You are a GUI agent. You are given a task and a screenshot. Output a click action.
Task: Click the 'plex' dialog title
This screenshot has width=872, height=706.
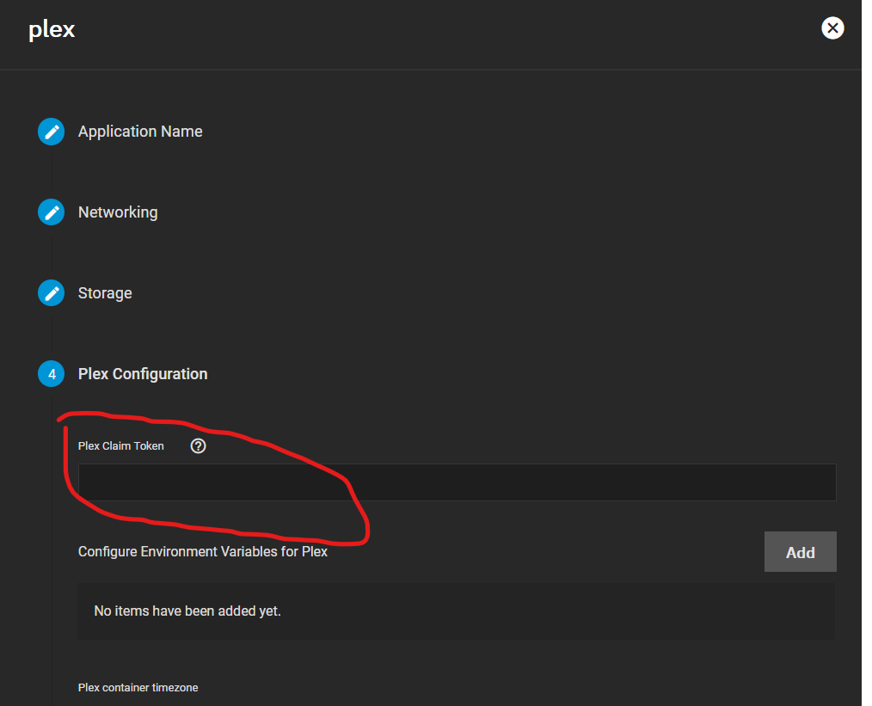[52, 29]
